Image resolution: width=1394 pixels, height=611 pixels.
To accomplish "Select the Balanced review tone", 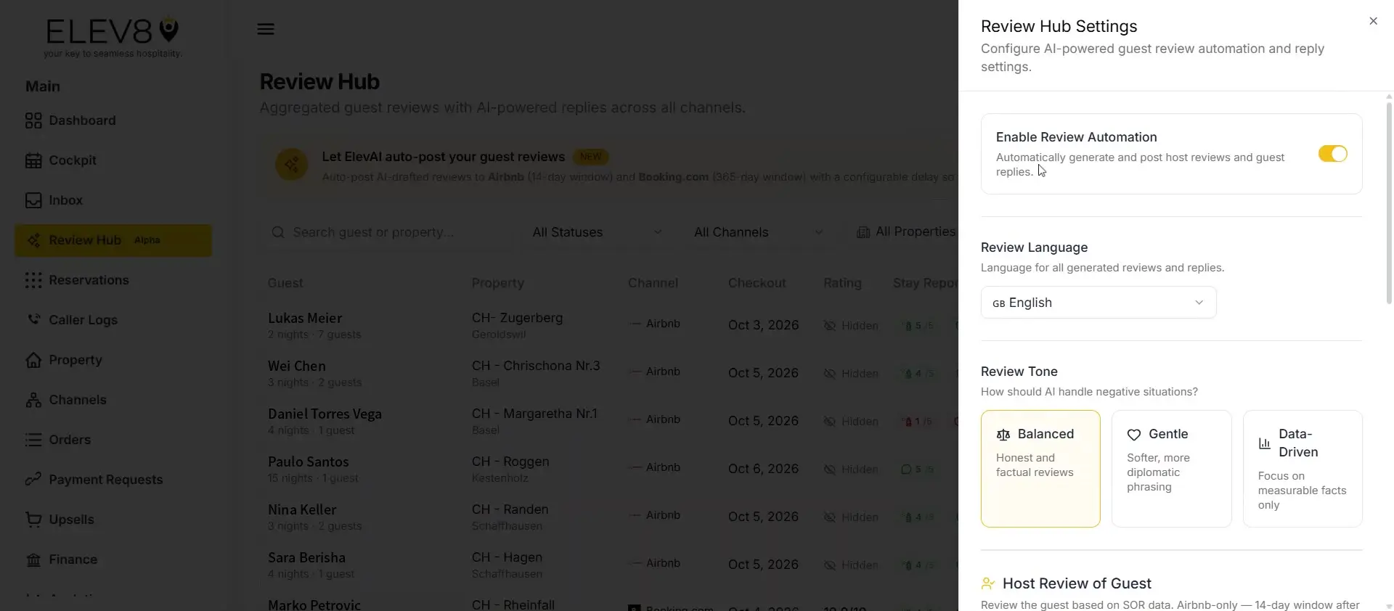I will tap(1040, 469).
